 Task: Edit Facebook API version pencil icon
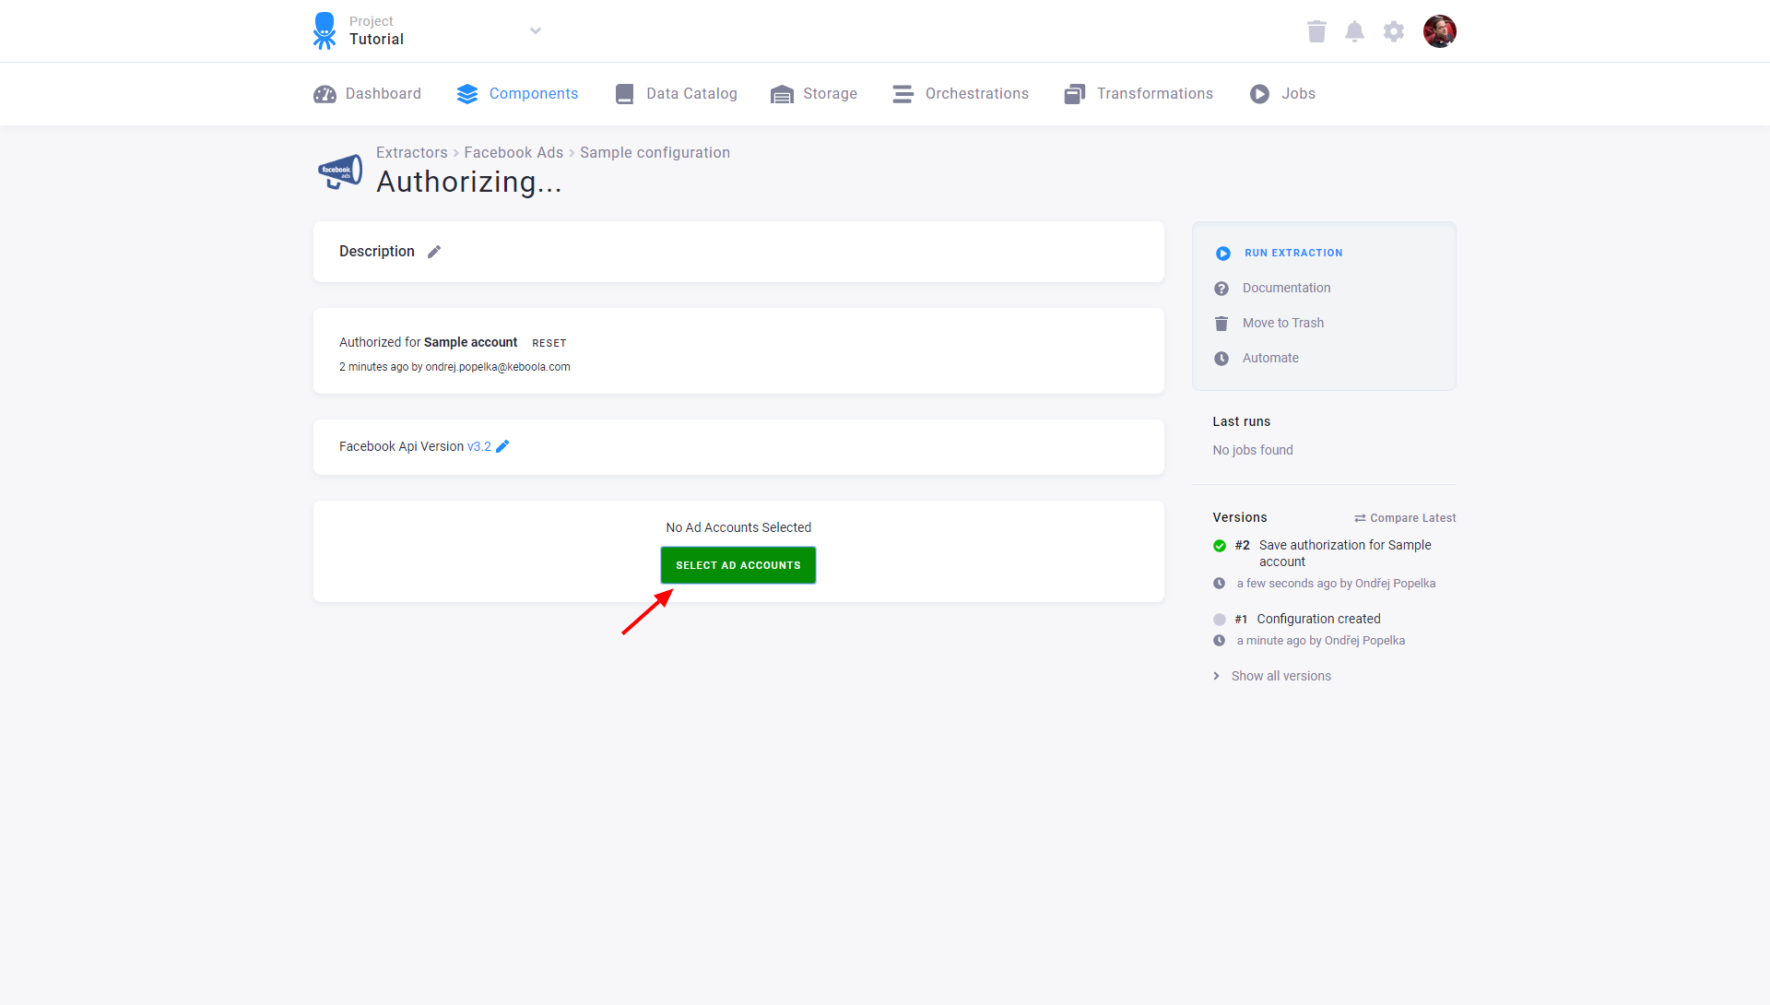pos(502,446)
